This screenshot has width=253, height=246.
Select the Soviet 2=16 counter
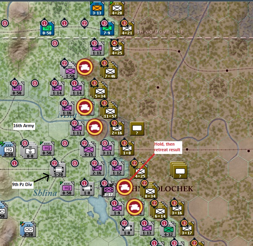click(x=117, y=128)
